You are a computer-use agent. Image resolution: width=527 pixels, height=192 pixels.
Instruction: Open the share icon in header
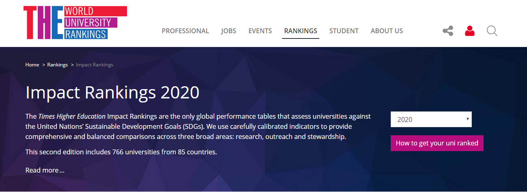click(x=448, y=31)
